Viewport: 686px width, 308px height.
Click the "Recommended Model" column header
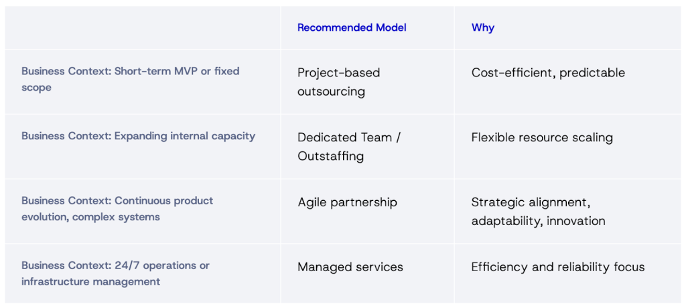tap(352, 27)
